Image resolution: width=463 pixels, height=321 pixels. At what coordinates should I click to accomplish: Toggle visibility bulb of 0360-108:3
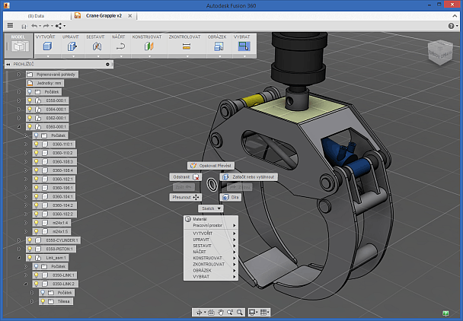pos(37,162)
